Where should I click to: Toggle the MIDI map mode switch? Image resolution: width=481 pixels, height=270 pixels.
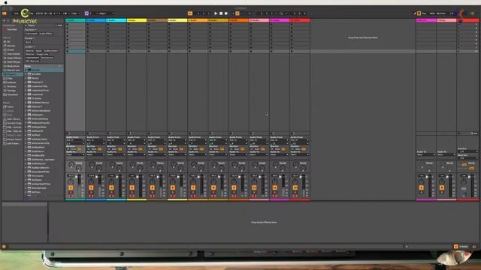[x=432, y=13]
